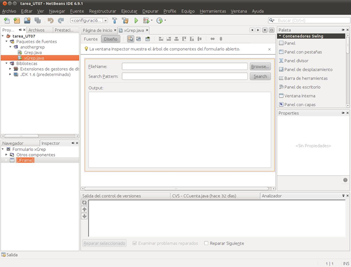Viewport: 351px width, 267px height.
Task: Close the xGrep.java editor tab
Action: coord(147,30)
